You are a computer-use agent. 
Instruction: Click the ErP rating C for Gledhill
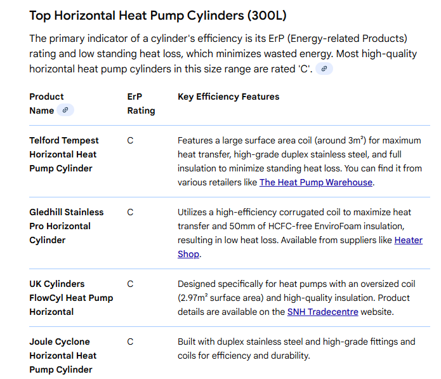click(130, 212)
